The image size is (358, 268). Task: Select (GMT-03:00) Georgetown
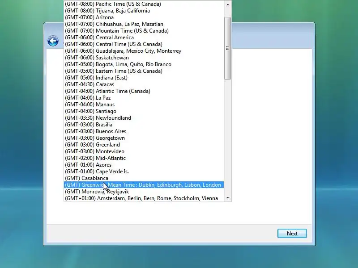click(x=144, y=138)
